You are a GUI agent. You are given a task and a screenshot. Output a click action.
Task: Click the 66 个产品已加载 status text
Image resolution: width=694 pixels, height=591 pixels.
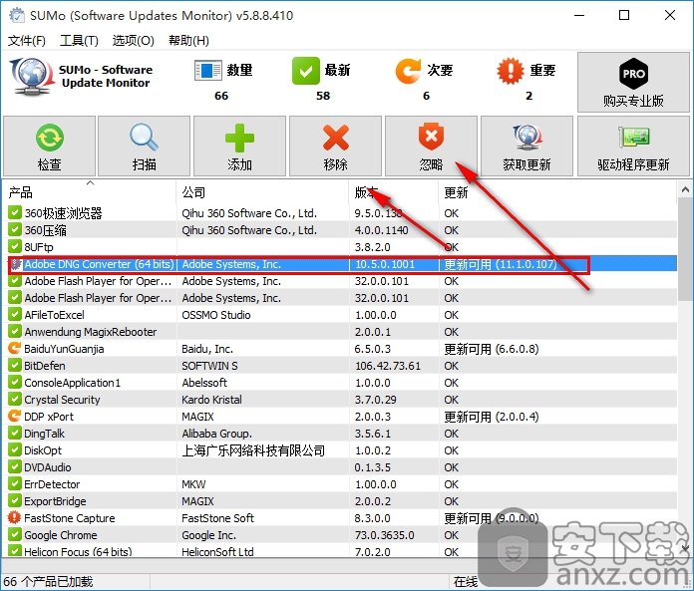(x=48, y=581)
